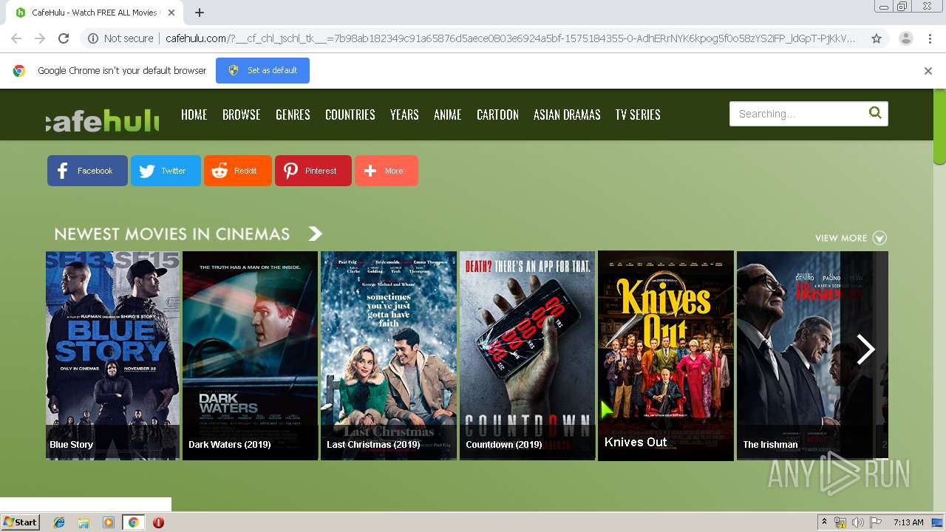The height and width of the screenshot is (532, 946).
Task: Go to TV SERIES section
Action: tap(638, 115)
